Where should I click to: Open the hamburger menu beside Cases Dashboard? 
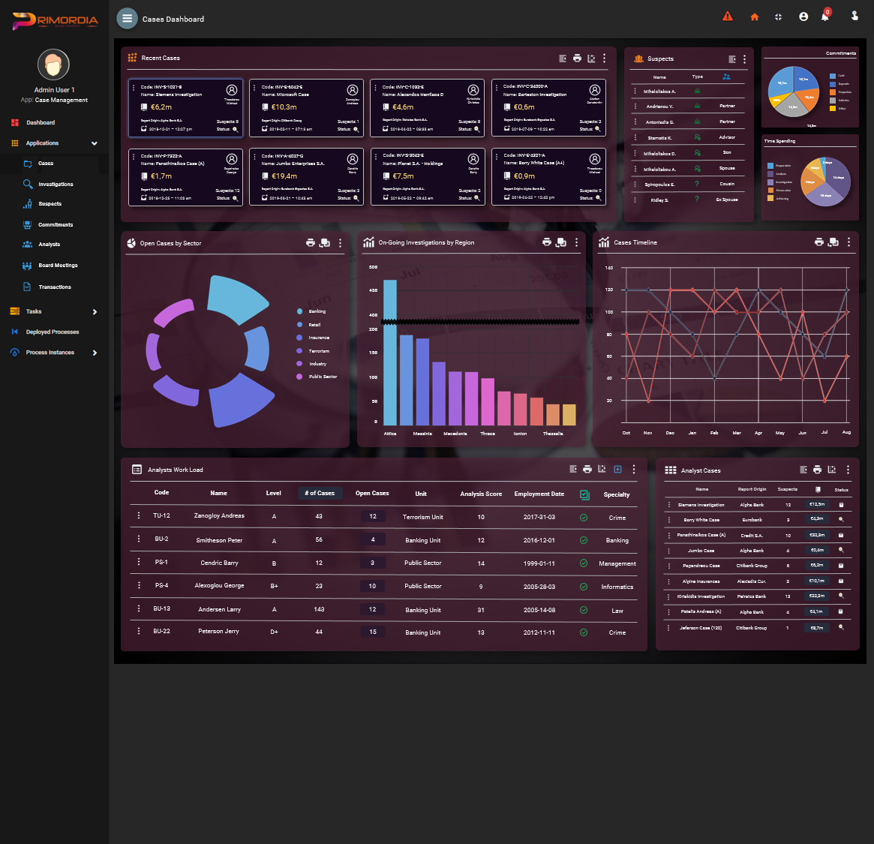[128, 19]
